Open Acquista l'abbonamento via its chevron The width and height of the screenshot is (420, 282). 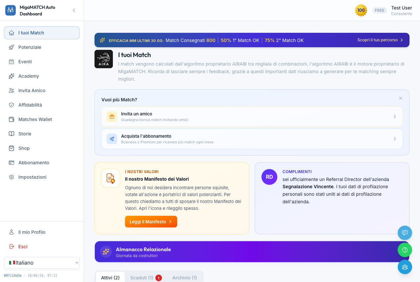[395, 139]
